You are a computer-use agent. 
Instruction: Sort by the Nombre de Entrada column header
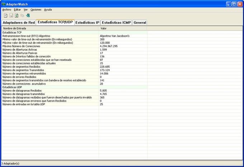pos(50,28)
